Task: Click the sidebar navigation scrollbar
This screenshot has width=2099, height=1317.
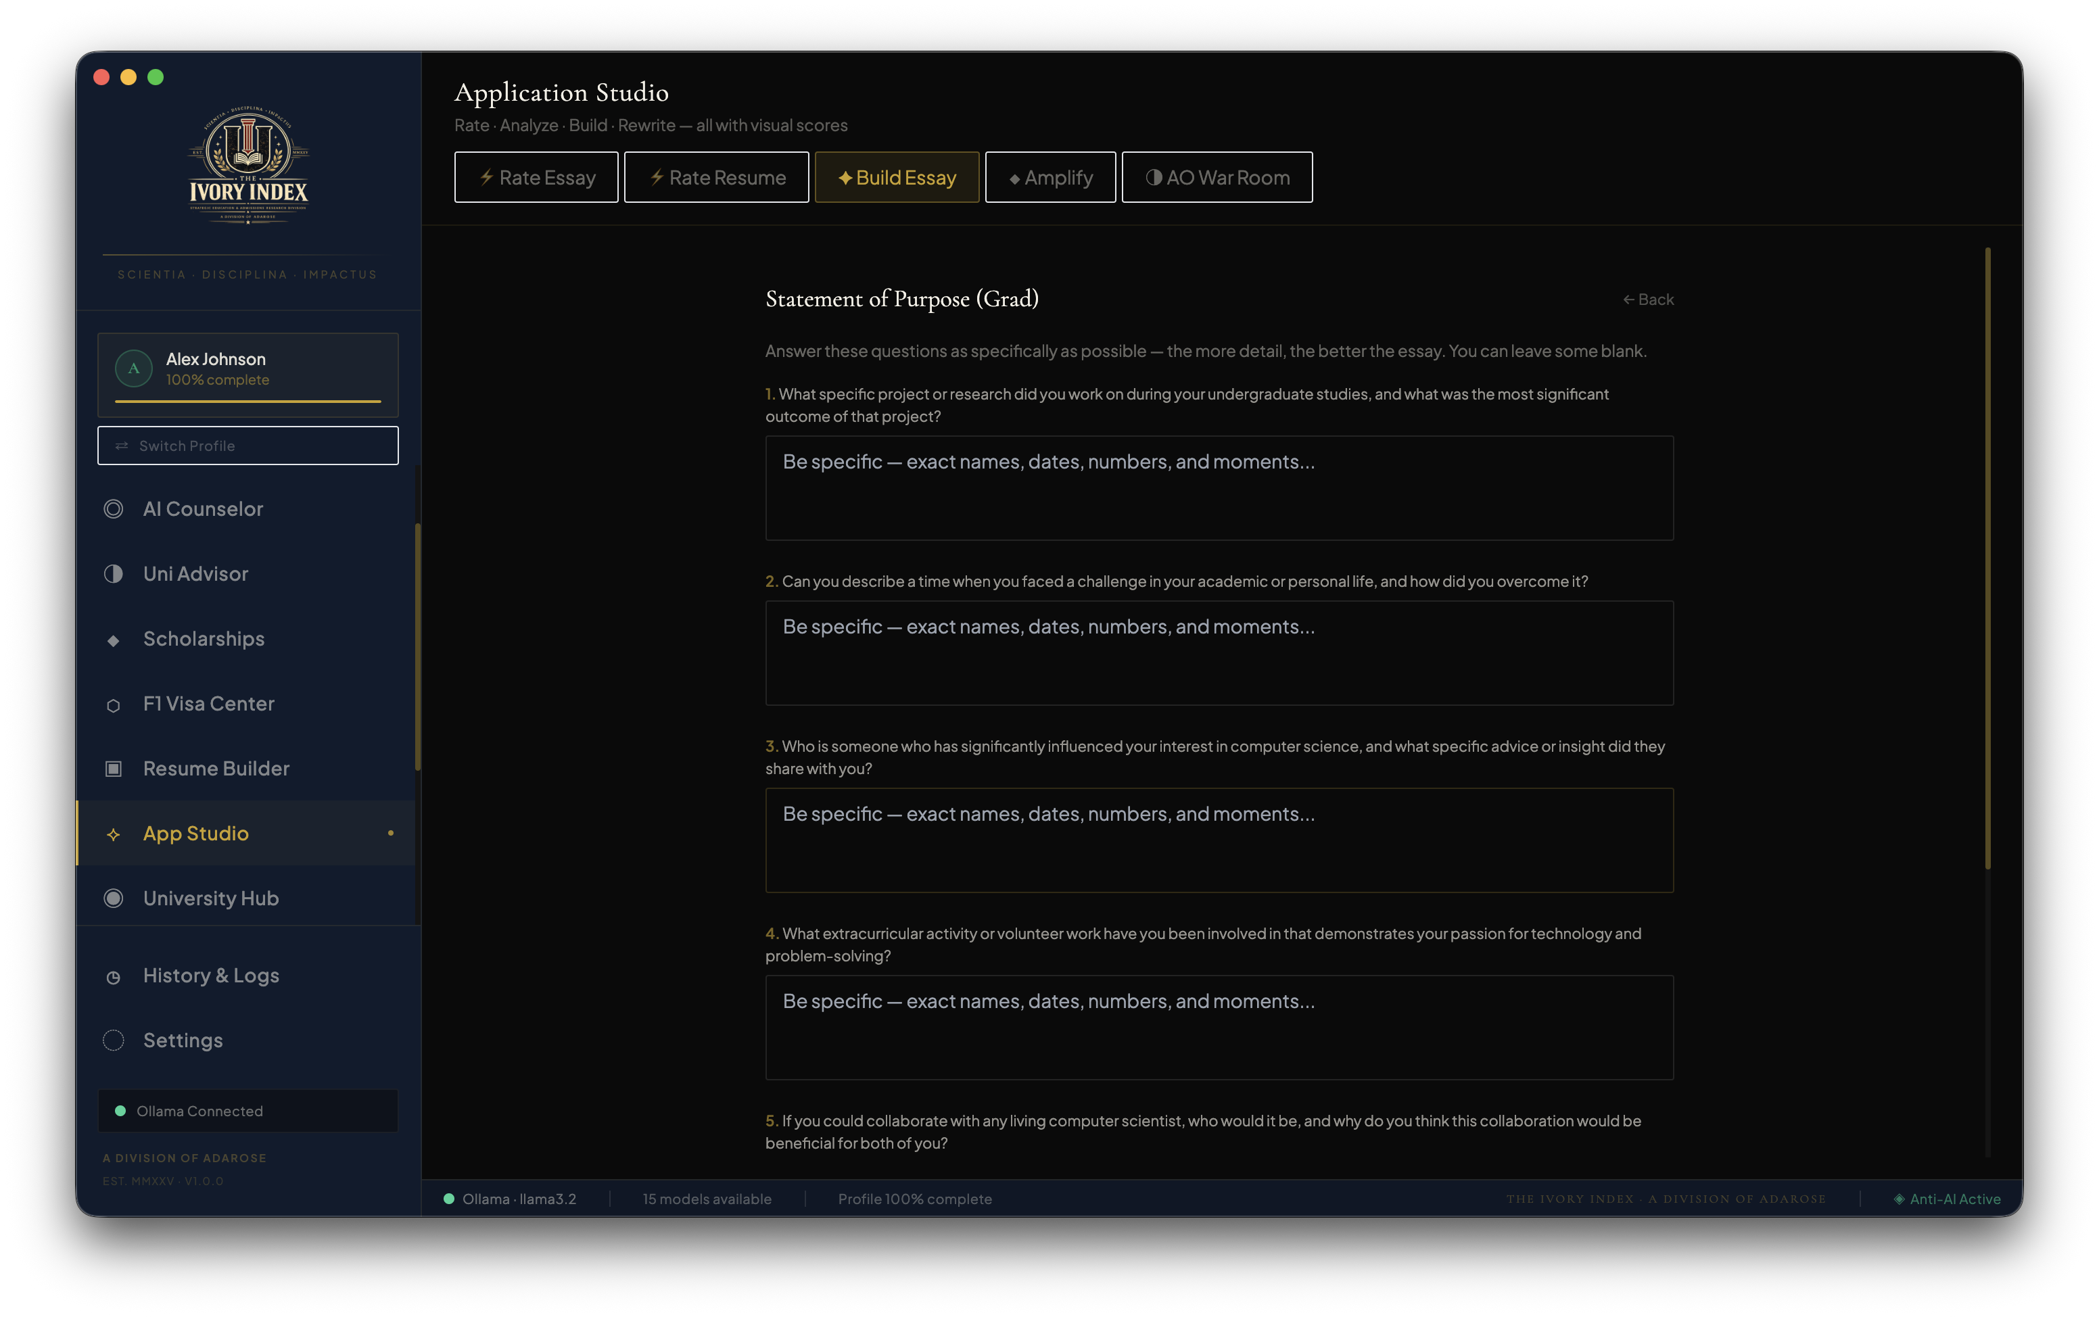Action: click(418, 646)
